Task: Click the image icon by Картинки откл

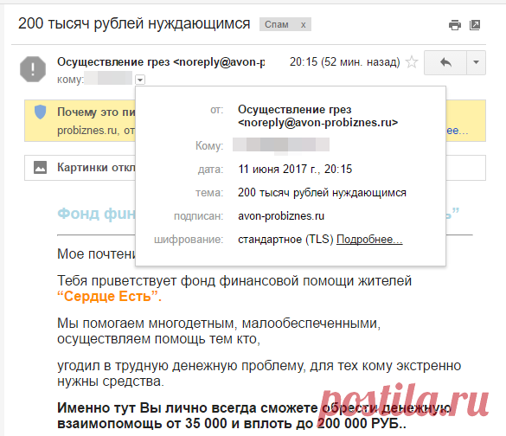Action: click(41, 168)
